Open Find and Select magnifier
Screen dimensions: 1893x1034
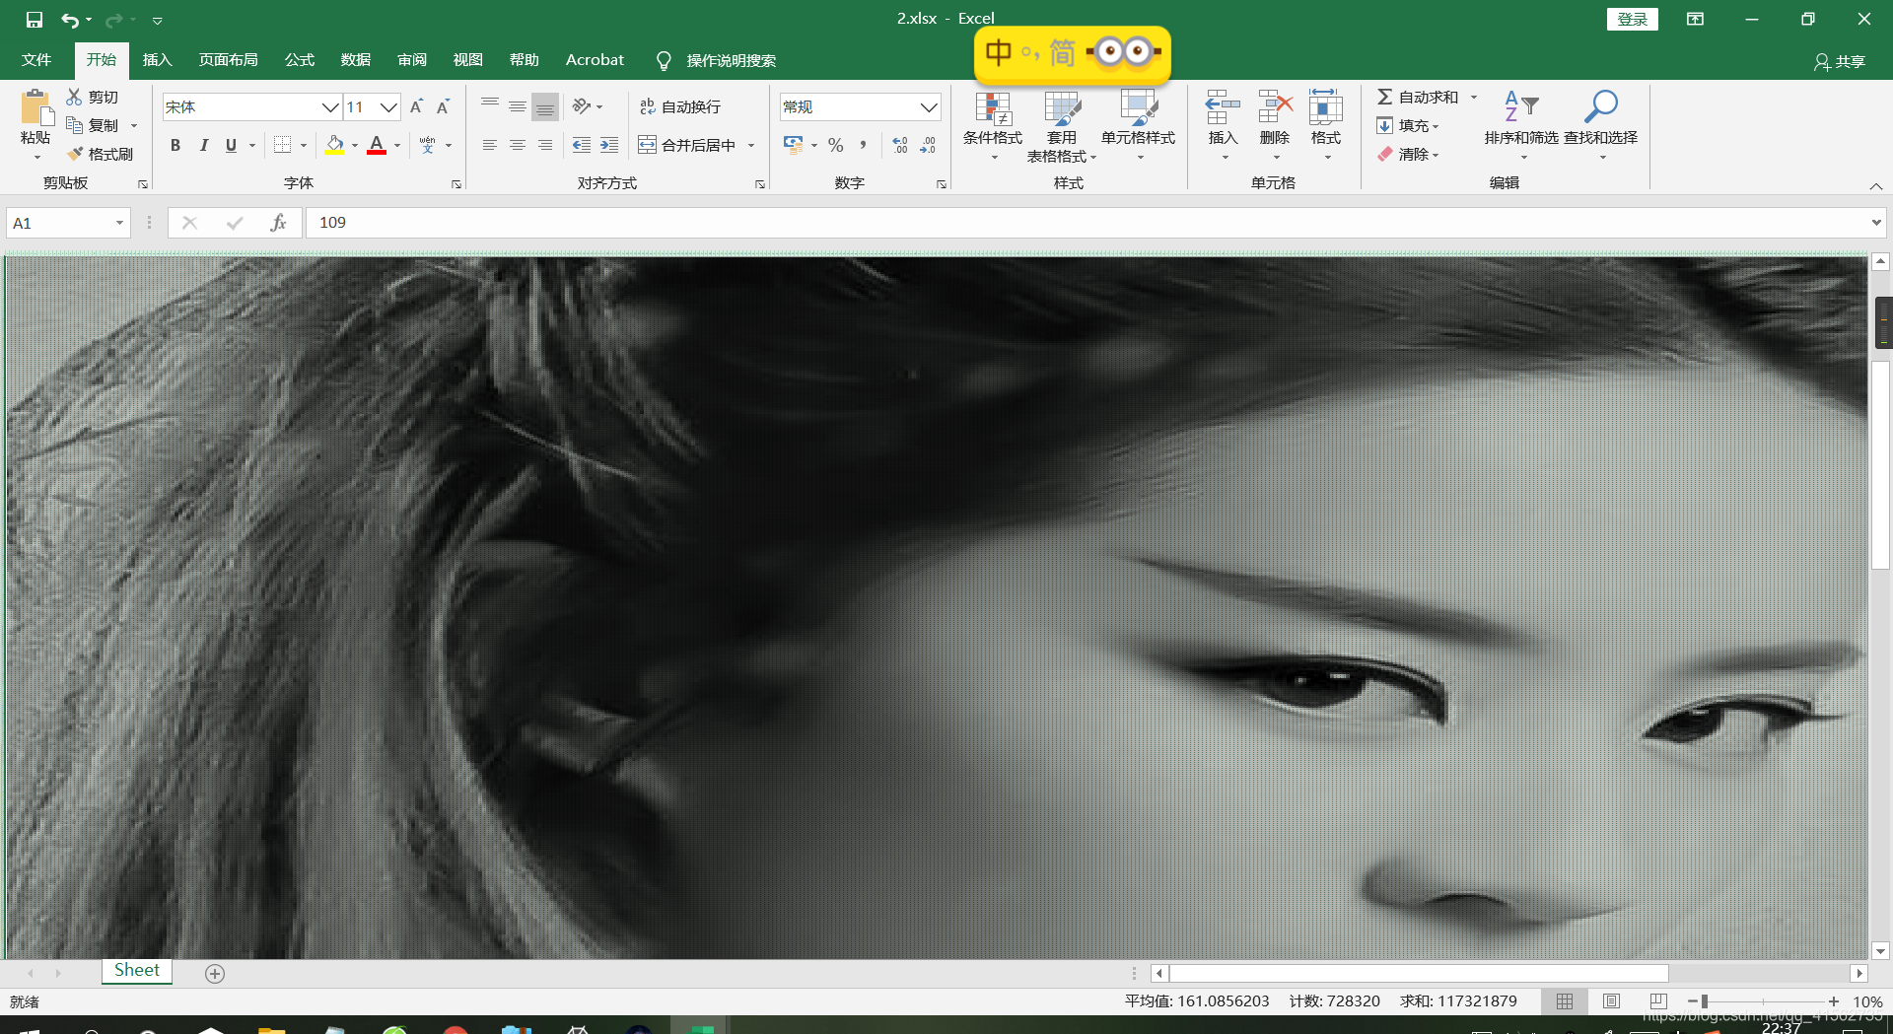1600,106
